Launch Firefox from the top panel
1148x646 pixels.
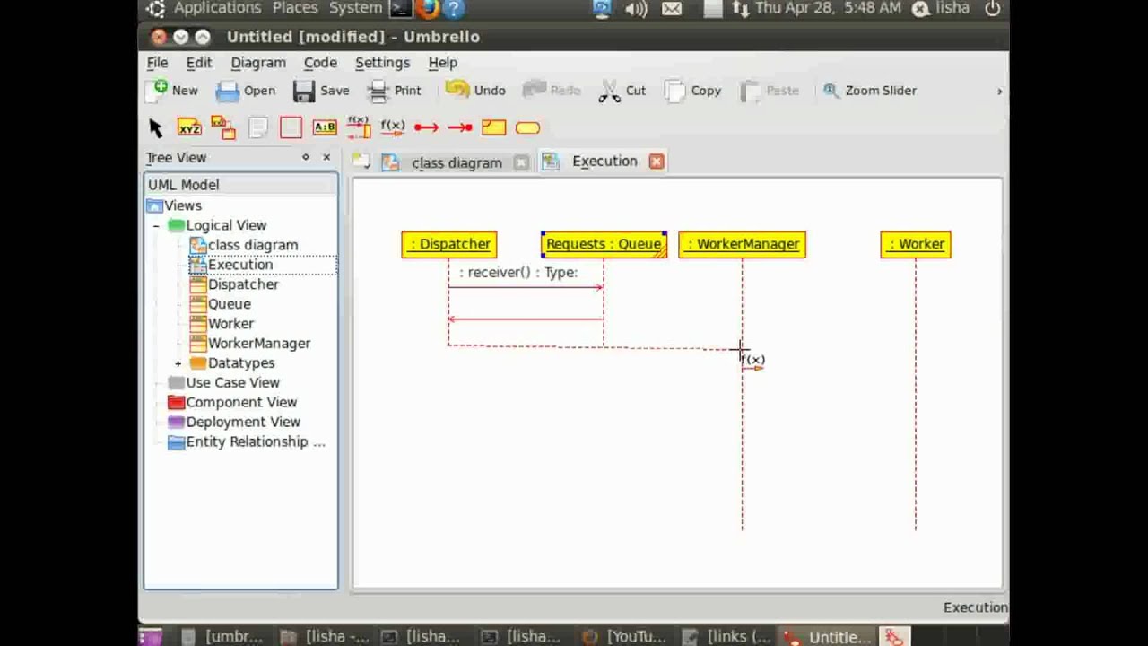coord(427,9)
